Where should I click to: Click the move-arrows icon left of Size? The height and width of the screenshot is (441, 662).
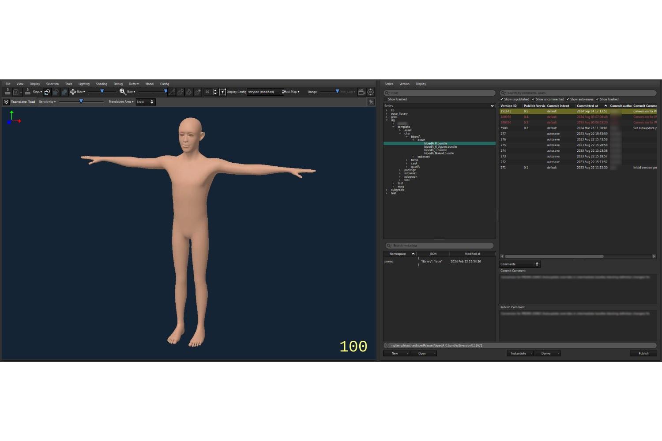coord(72,92)
